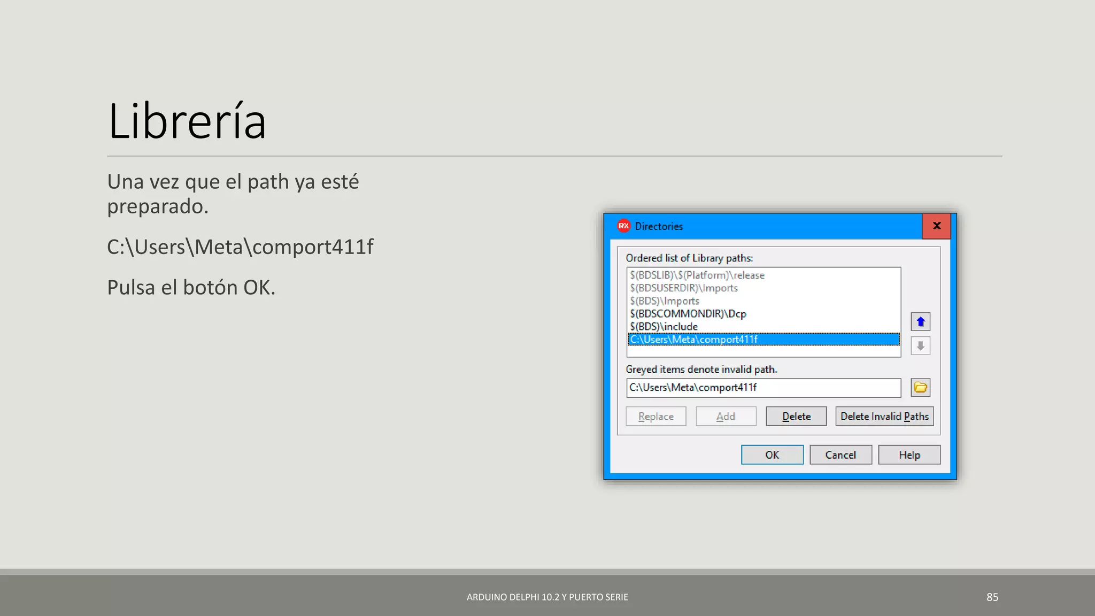Click 'Ordered list of Library paths:' label
Viewport: 1095px width, 616px height.
[x=689, y=258]
